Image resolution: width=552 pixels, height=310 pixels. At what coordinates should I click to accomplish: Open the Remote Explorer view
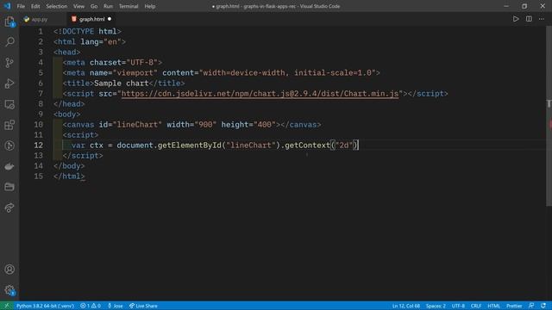(x=9, y=104)
